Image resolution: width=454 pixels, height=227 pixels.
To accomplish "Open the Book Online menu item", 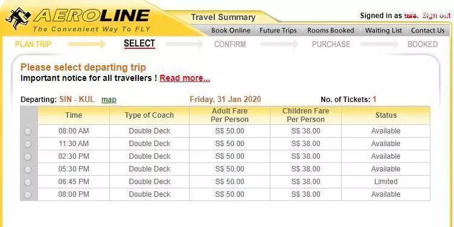I will [231, 30].
